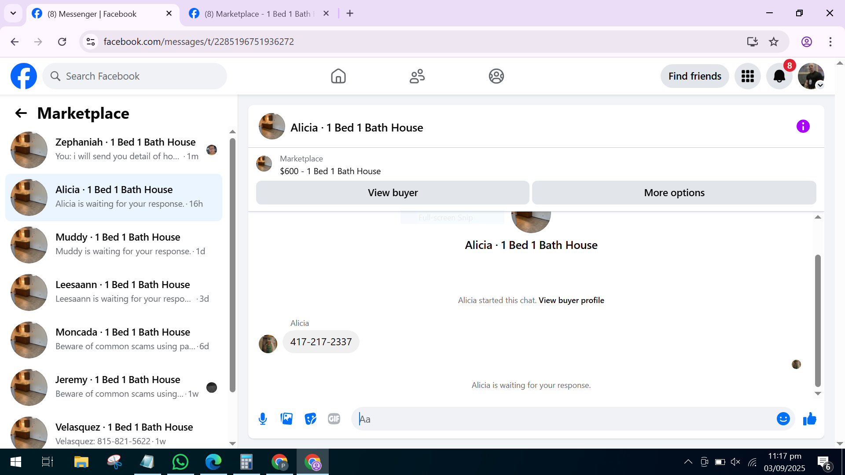Open the Muddy conversation
Image resolution: width=845 pixels, height=475 pixels.
(x=114, y=245)
